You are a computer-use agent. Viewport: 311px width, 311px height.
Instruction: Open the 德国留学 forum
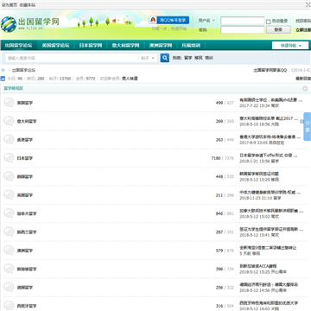coord(25,288)
